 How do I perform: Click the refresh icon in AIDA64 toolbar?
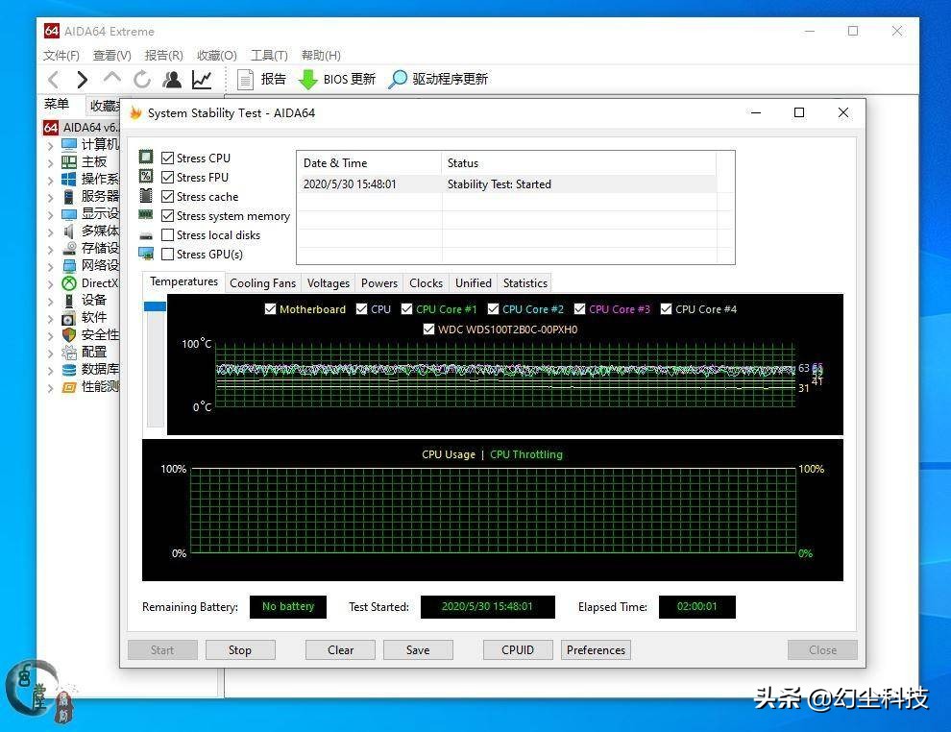[142, 80]
